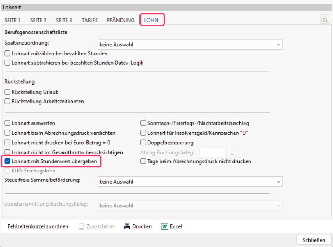333x247 pixels.
Task: Enable Rückstellung Urlaub checkbox
Action: (8, 92)
